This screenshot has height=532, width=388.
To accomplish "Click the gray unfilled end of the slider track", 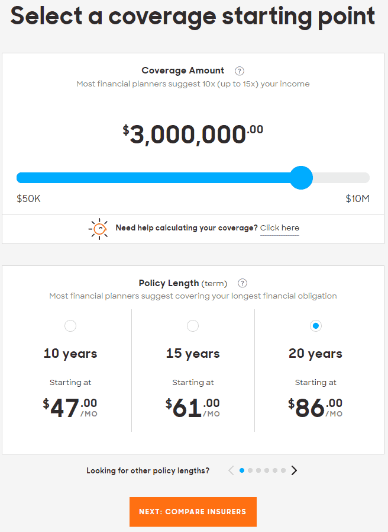I will [x=341, y=178].
